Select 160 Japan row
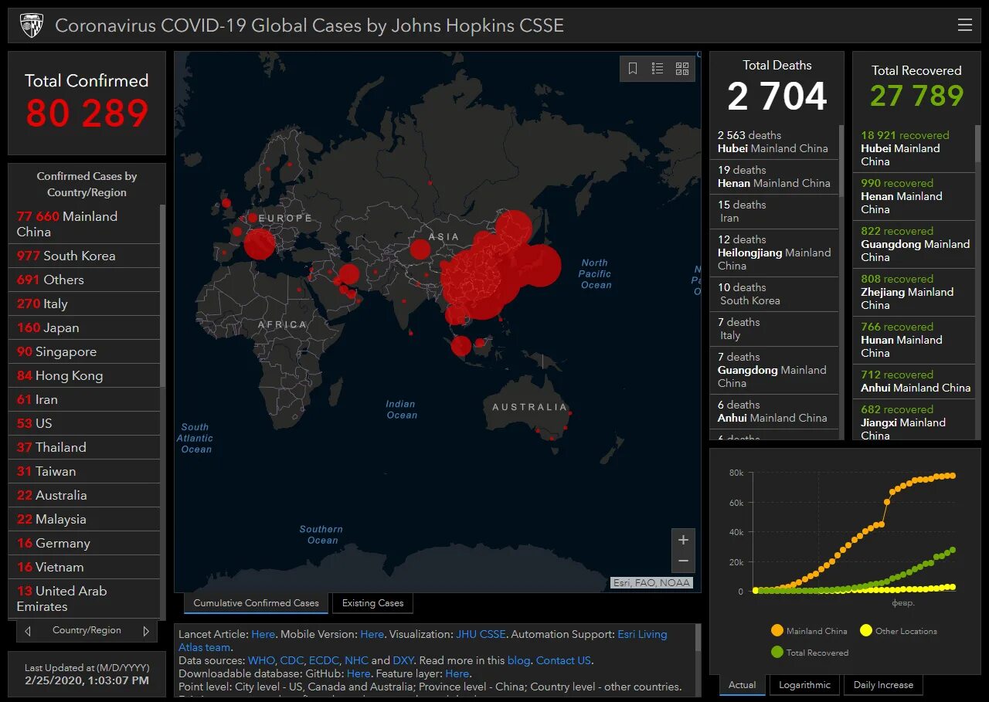 click(84, 327)
